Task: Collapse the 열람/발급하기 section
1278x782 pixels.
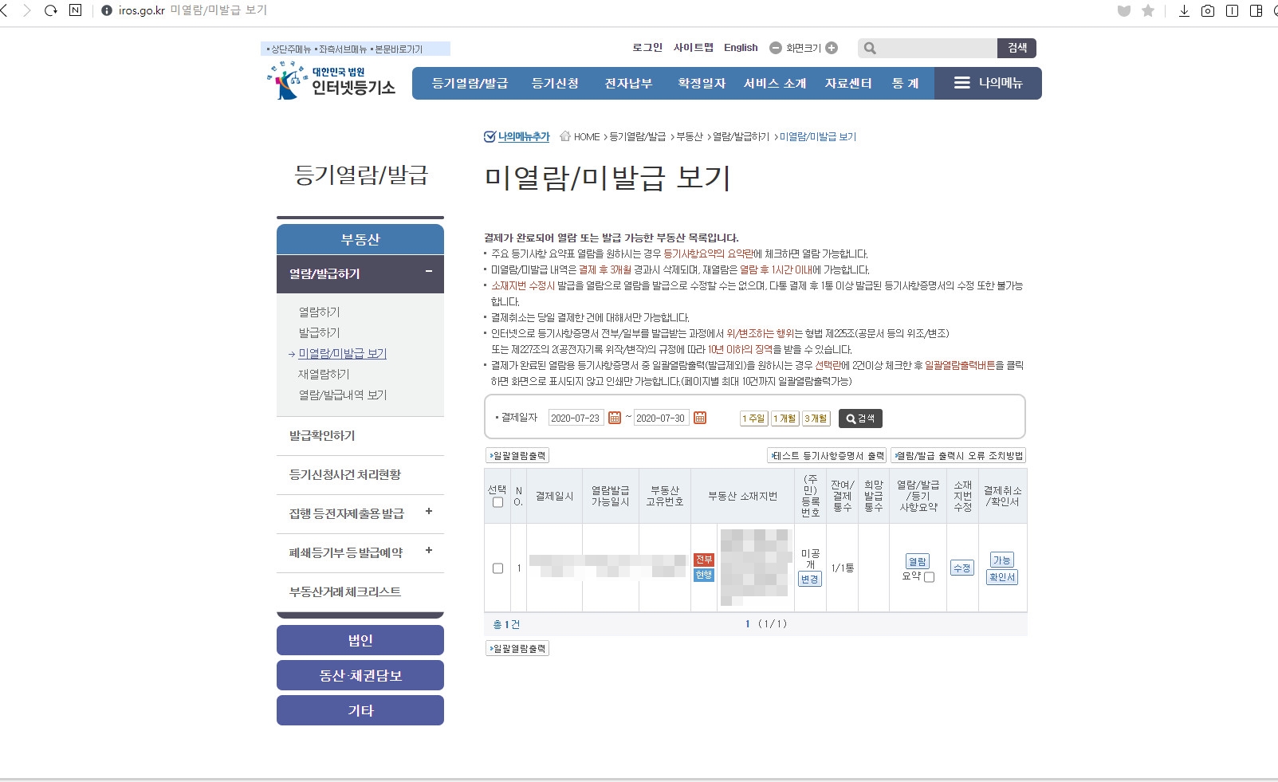Action: click(429, 272)
